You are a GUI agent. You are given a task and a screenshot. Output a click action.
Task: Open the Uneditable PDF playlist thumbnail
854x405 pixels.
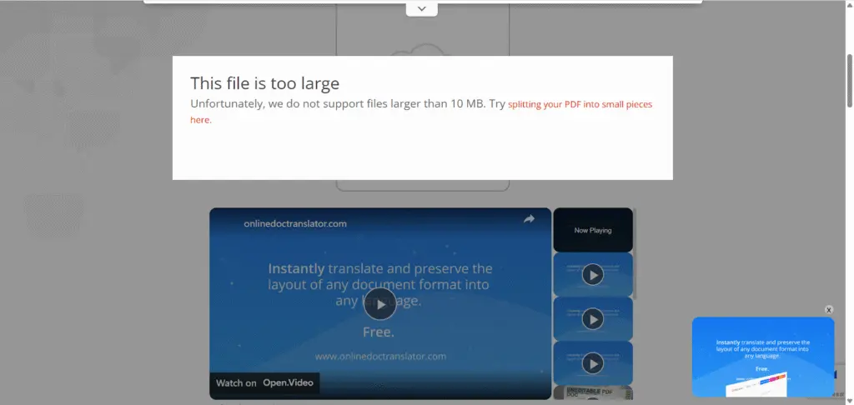592,392
